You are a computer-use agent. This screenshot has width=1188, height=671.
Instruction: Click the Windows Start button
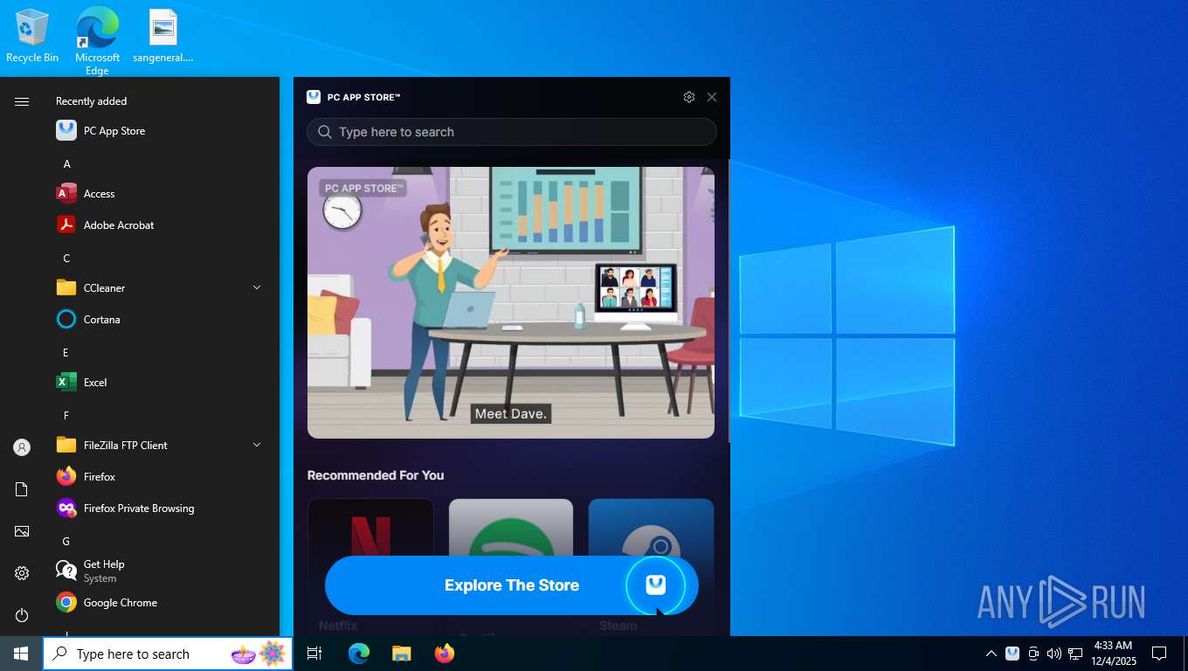(x=21, y=654)
